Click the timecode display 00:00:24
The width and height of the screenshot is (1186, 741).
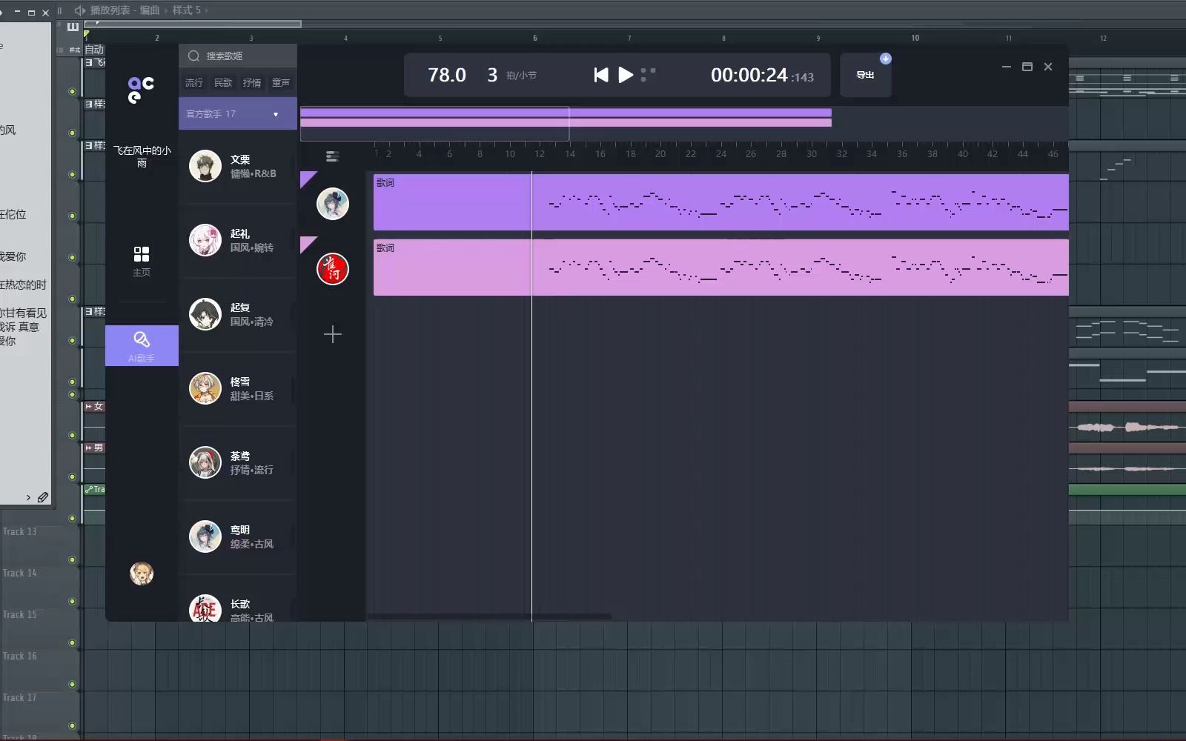[749, 75]
